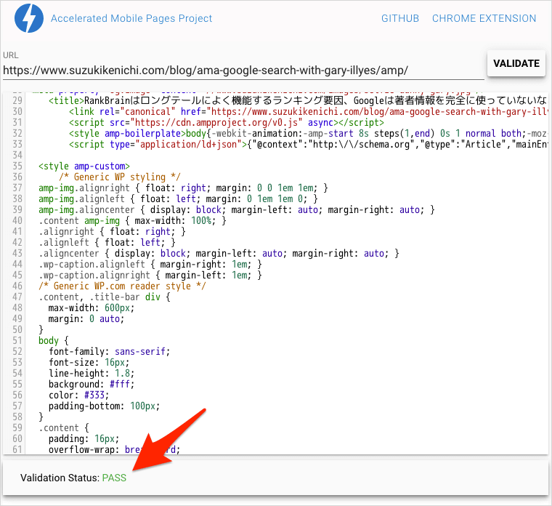Click the 'amp-img.aligncenter' rule on line 39

237,209
